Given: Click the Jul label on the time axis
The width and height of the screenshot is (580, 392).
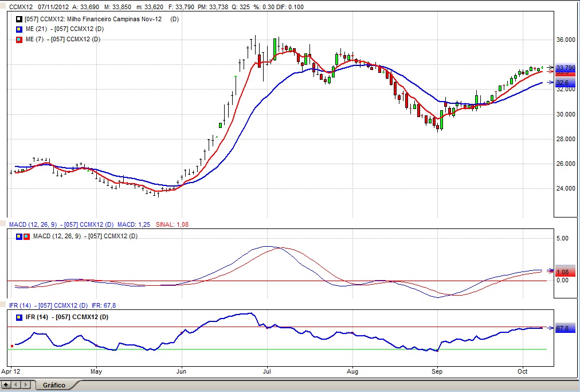Looking at the screenshot, I should point(267,372).
